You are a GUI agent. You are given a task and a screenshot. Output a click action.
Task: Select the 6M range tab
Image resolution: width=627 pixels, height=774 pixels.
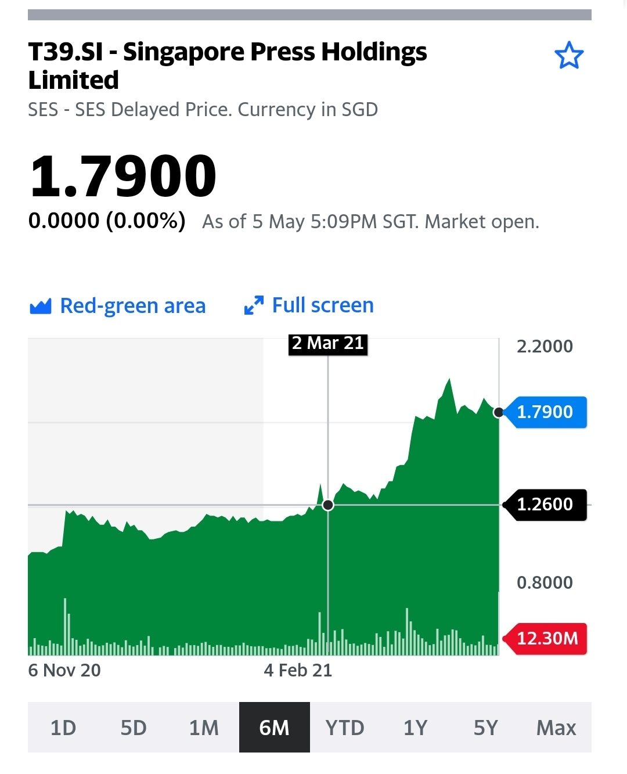(275, 727)
